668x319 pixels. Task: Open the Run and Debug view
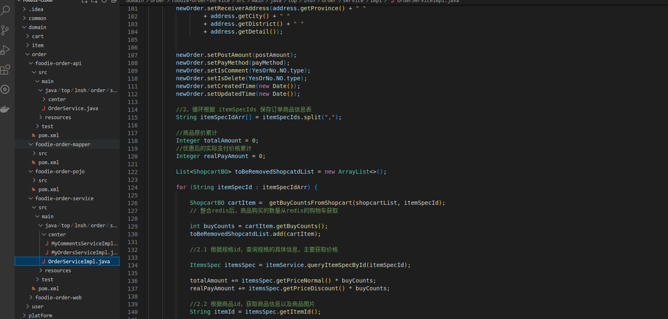coord(5,50)
